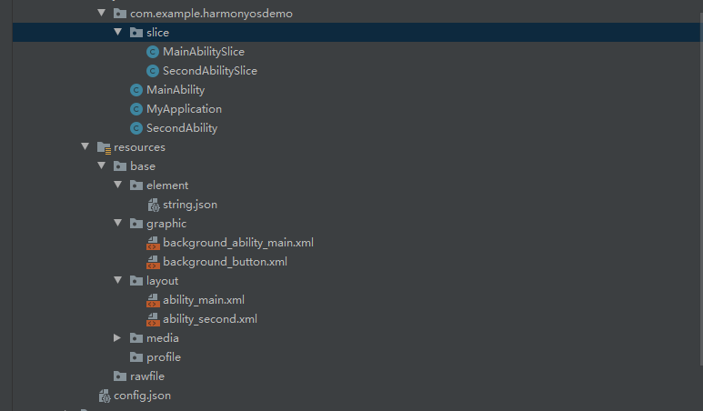This screenshot has height=411, width=703.
Task: Click the MainAbility class icon
Action: tap(136, 90)
